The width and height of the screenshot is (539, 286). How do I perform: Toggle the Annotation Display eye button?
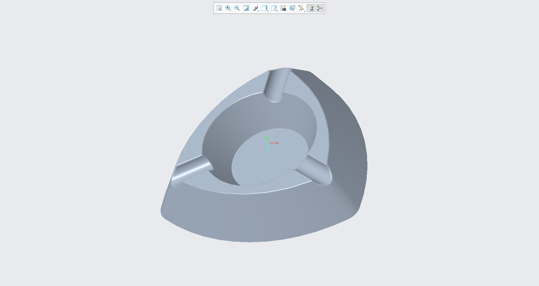[311, 8]
